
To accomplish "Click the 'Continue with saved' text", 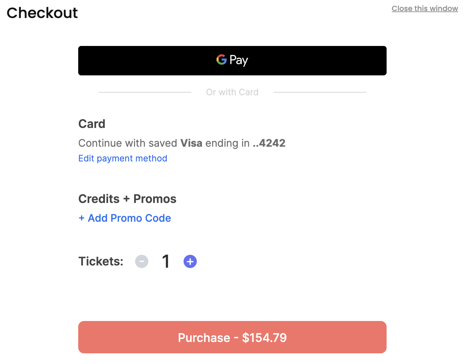I will (x=128, y=143).
